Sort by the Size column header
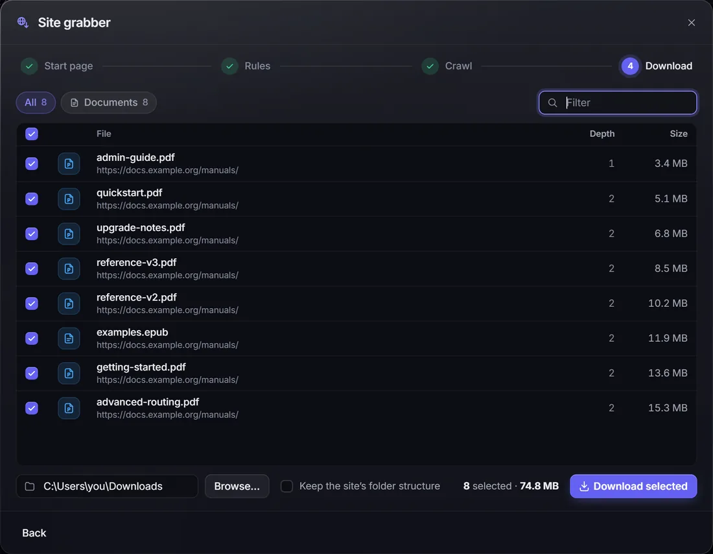This screenshot has height=554, width=713. (x=679, y=134)
